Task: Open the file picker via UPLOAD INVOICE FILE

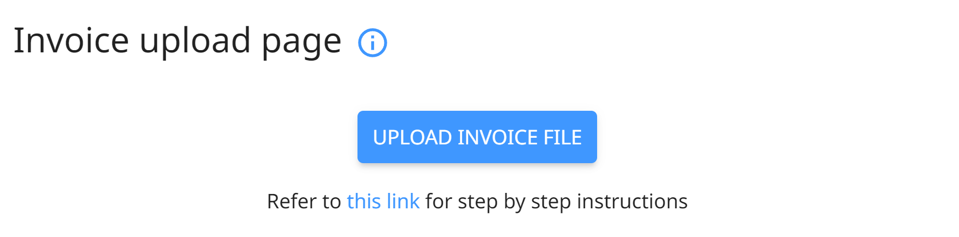Action: 477,137
